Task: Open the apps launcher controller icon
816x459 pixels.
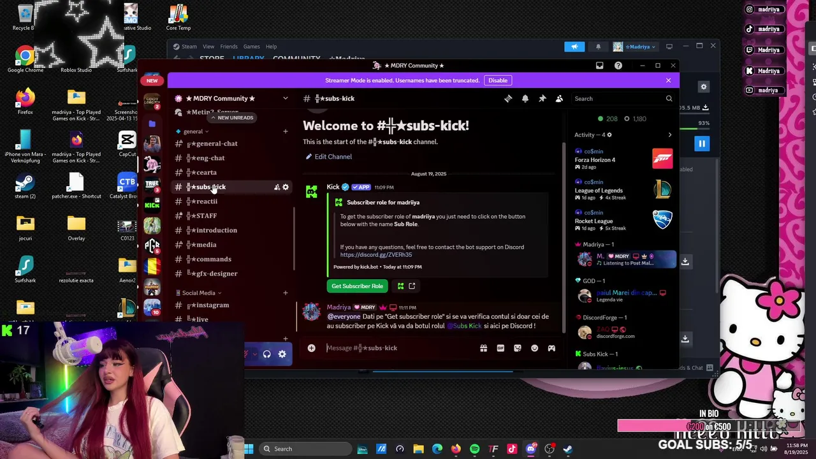Action: click(551, 348)
